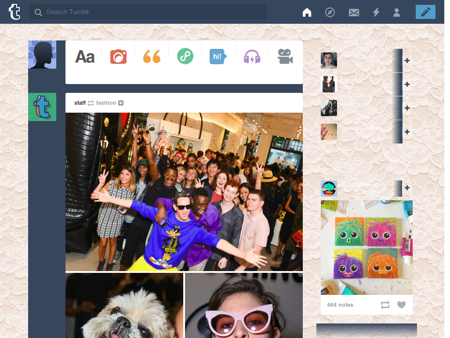Create a Photo post camera icon
The image size is (450, 338).
(118, 56)
